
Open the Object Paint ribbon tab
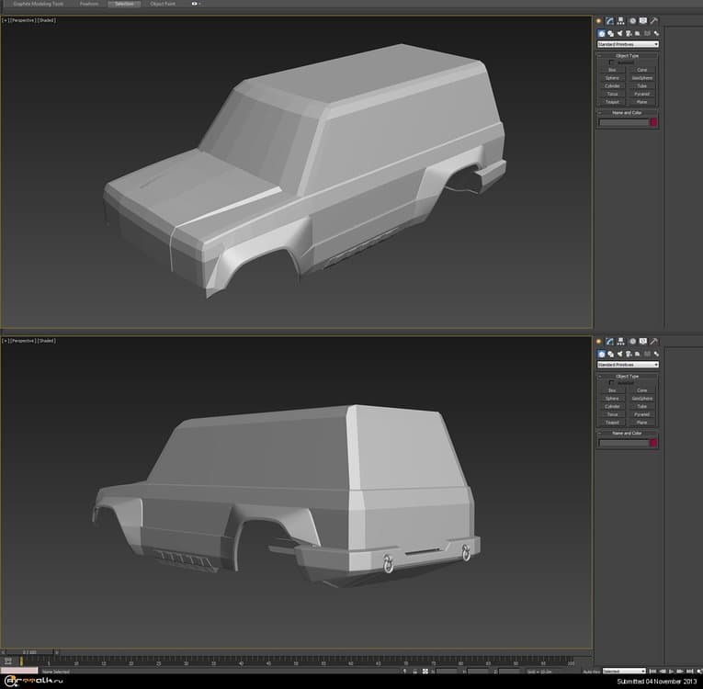pyautogui.click(x=164, y=4)
